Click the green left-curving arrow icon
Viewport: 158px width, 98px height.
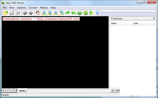[x=73, y=13]
